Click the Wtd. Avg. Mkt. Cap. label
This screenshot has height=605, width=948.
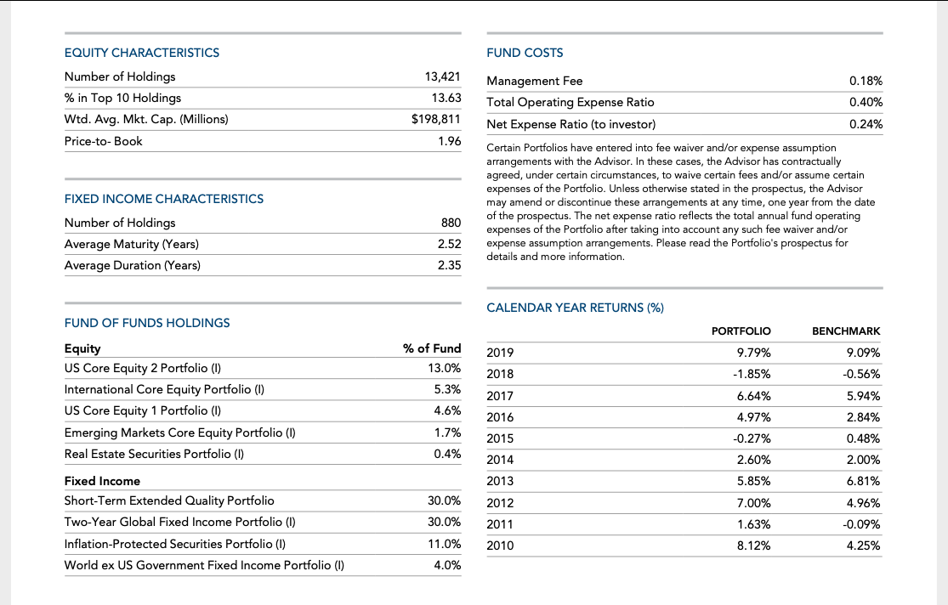point(146,119)
